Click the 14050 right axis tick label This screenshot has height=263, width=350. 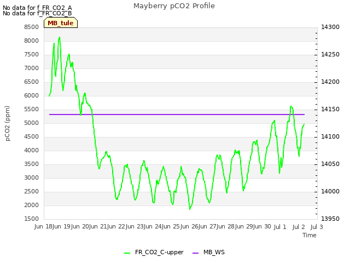(x=330, y=164)
